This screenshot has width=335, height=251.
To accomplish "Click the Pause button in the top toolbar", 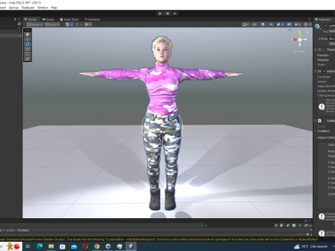I will pyautogui.click(x=167, y=13).
